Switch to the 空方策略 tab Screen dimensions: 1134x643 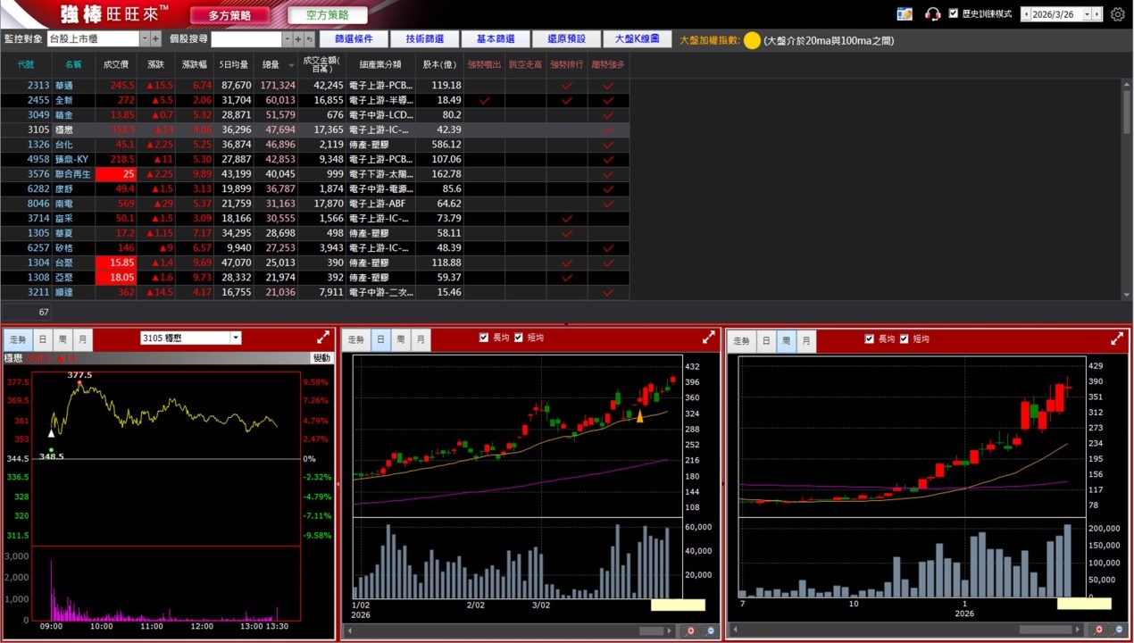pos(328,15)
